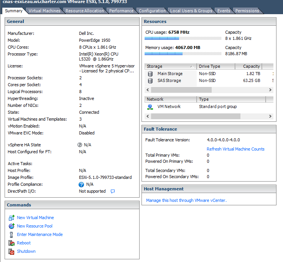
Task: Select the SAS Storage row name
Action: (x=169, y=80)
